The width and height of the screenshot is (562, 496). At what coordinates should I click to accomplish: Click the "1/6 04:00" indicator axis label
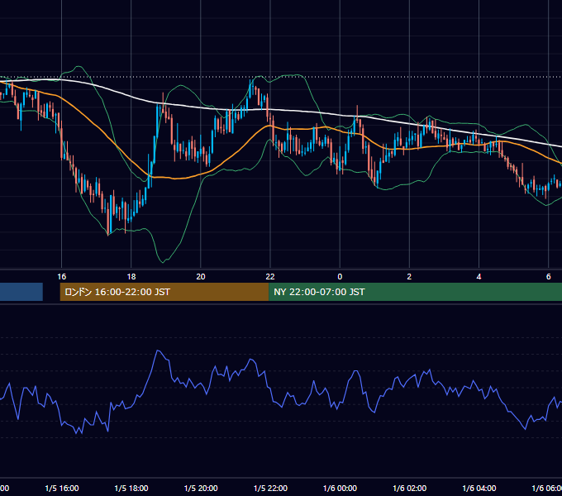[479, 489]
